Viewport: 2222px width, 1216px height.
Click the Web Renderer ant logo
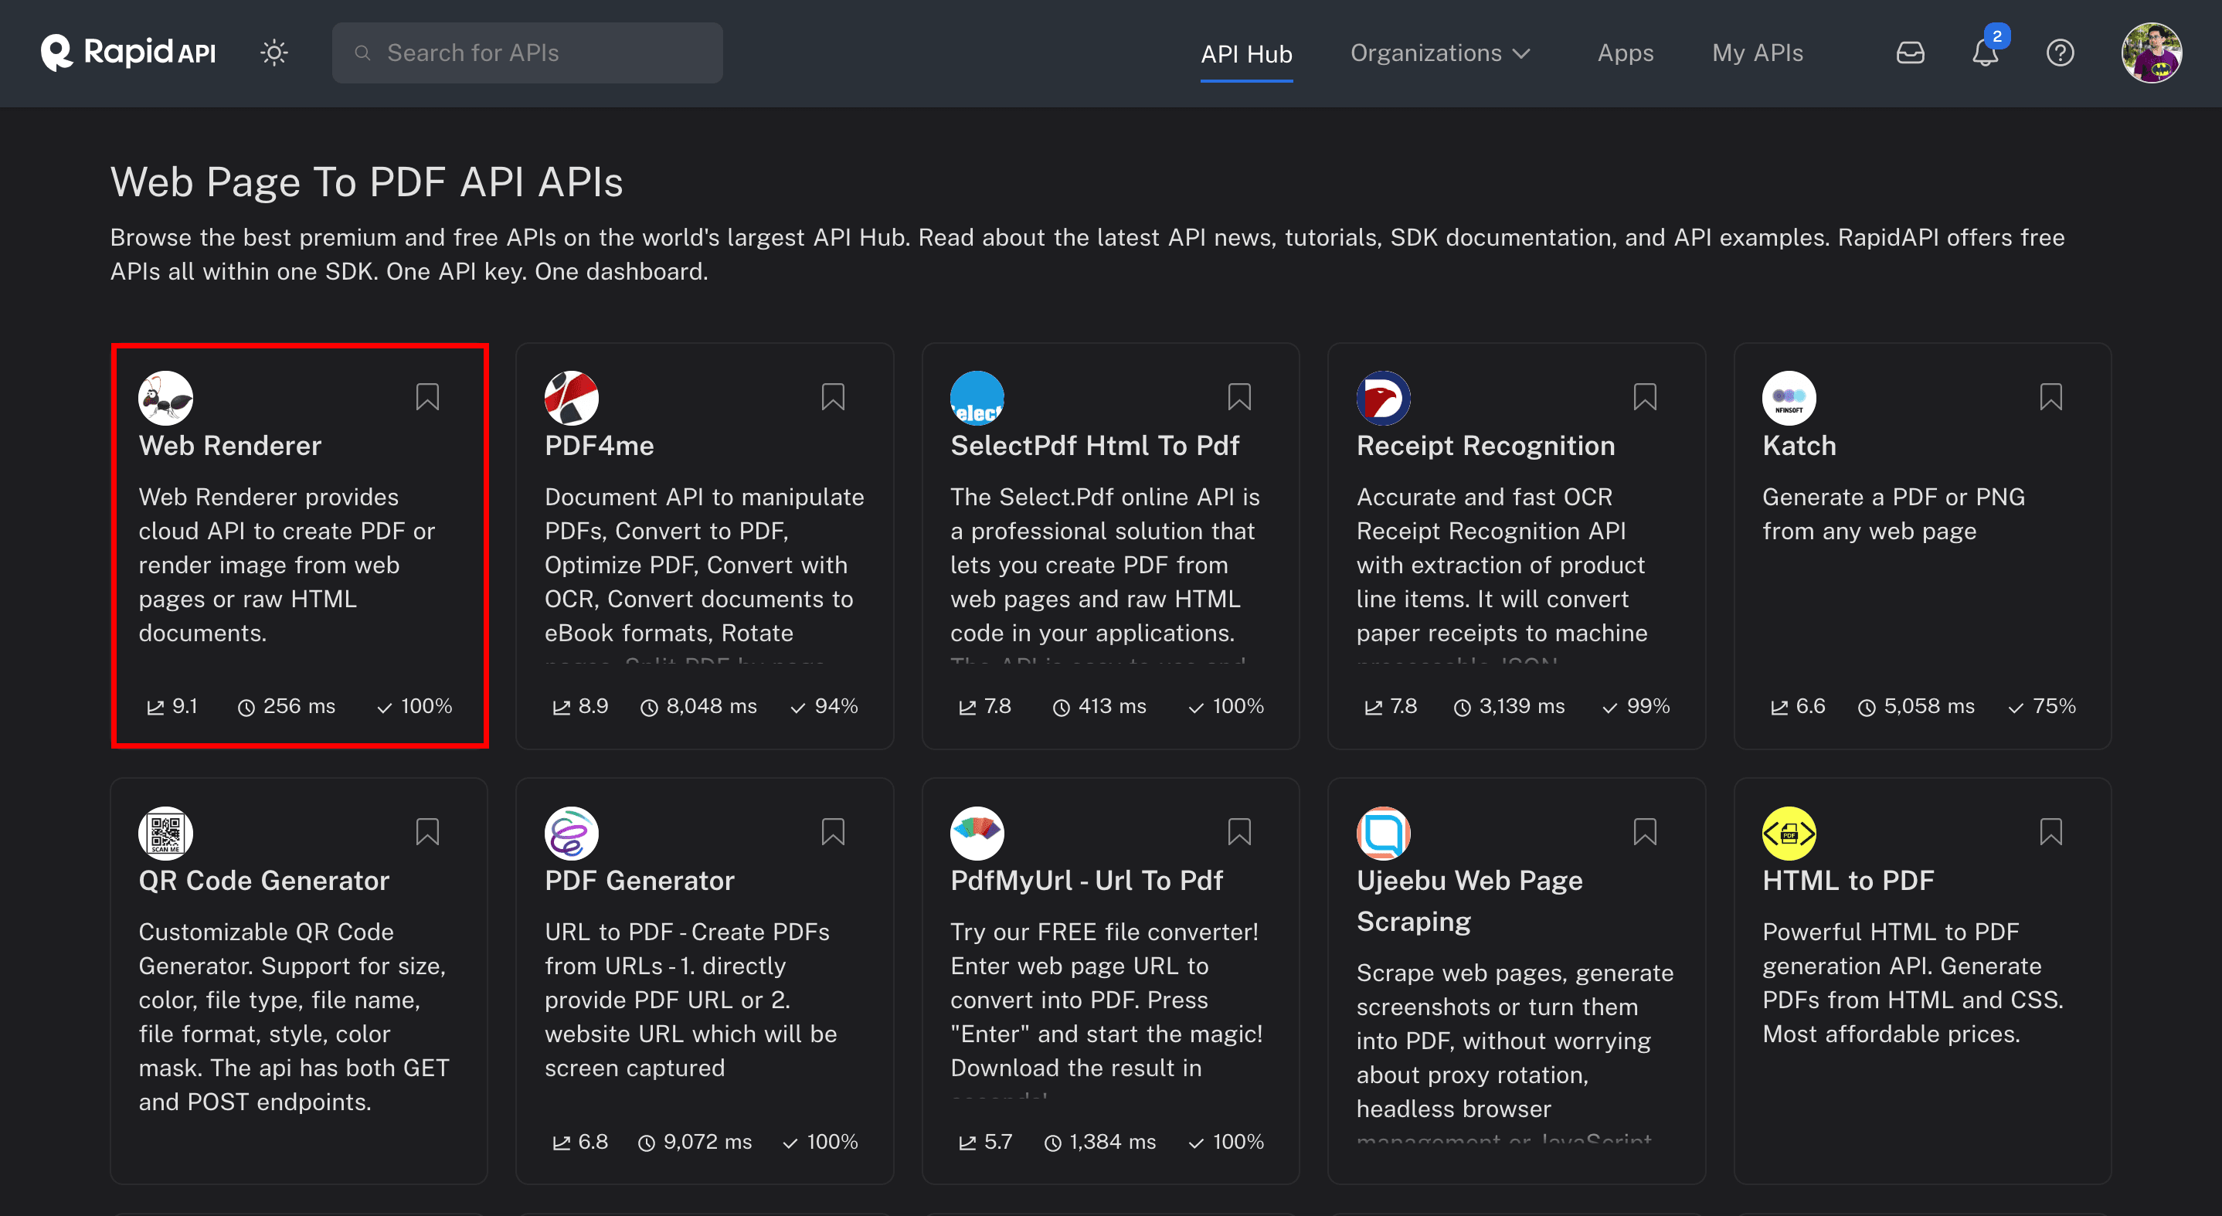coord(165,398)
